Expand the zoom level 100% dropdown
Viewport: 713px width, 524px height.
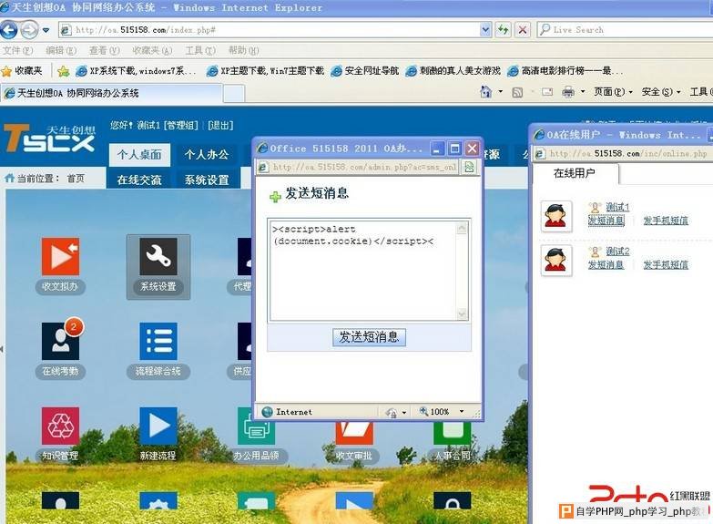pyautogui.click(x=462, y=411)
